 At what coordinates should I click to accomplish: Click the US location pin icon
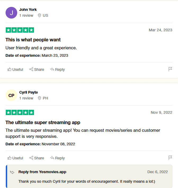(39, 15)
